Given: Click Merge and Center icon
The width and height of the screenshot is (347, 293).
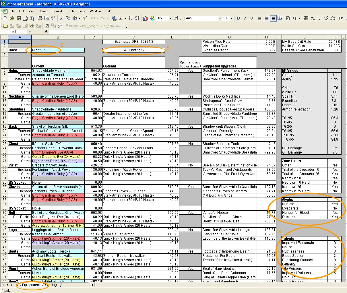Looking at the screenshot, I should tap(280, 18).
